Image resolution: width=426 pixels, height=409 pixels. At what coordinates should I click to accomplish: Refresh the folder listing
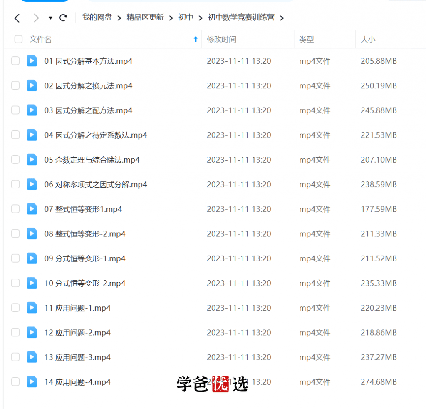point(63,18)
